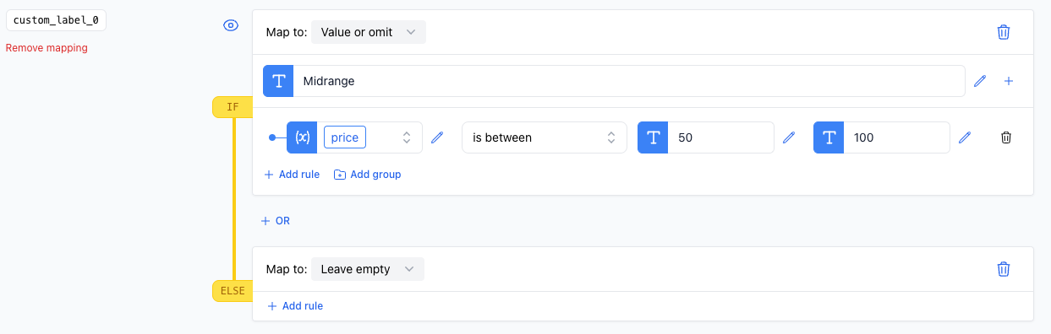Image resolution: width=1051 pixels, height=334 pixels.
Task: Toggle the eye visibility icon for custom_label_0
Action: tap(231, 26)
